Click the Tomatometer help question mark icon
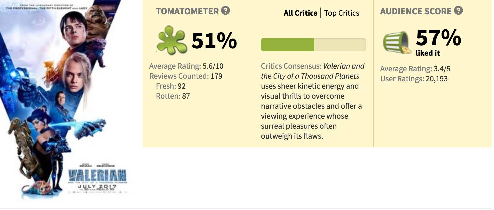This screenshot has width=494, height=210. (226, 11)
